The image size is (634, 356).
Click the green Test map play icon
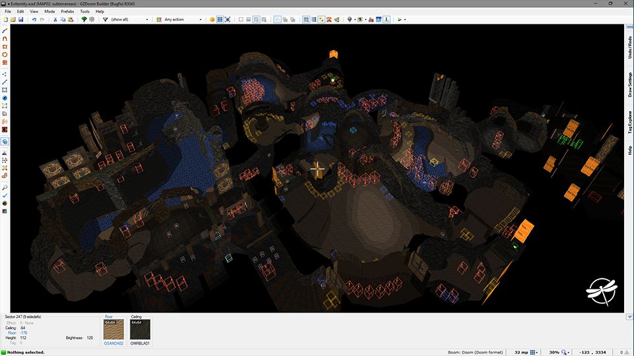400,20
